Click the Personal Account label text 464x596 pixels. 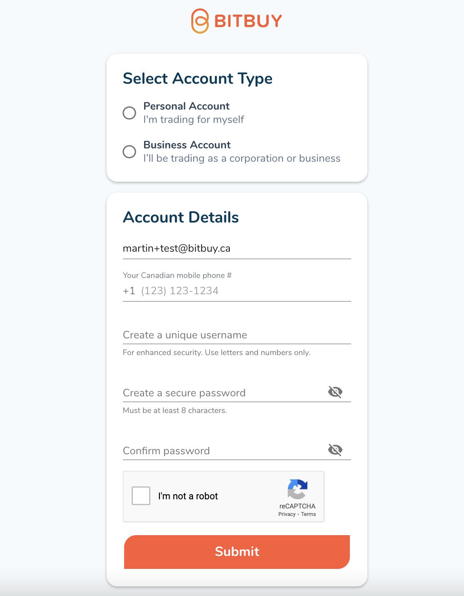[186, 106]
